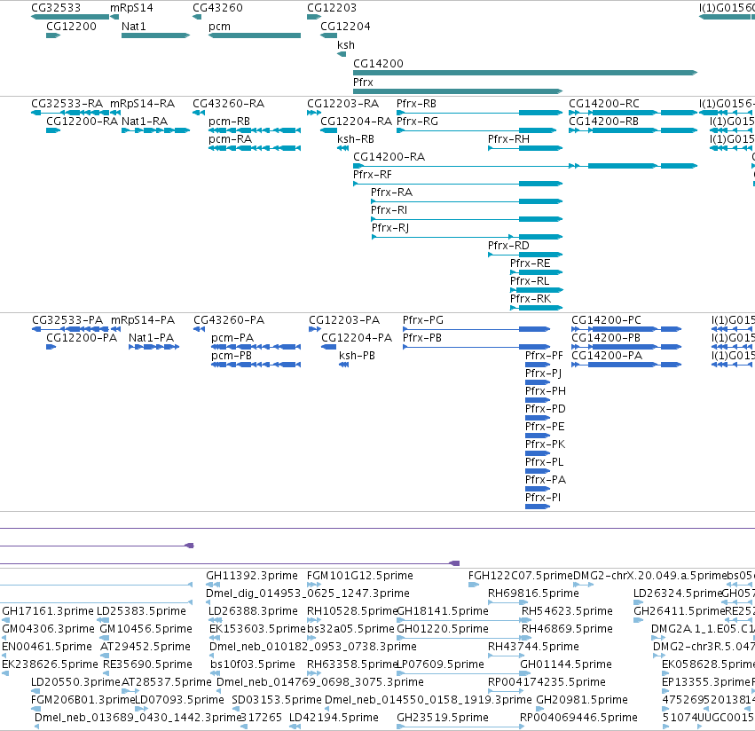Click transcript Nat1-RA label
Screen dimensions: 755x731
click(x=145, y=122)
